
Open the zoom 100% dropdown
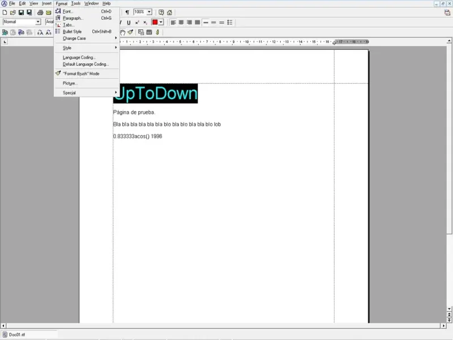(x=149, y=12)
